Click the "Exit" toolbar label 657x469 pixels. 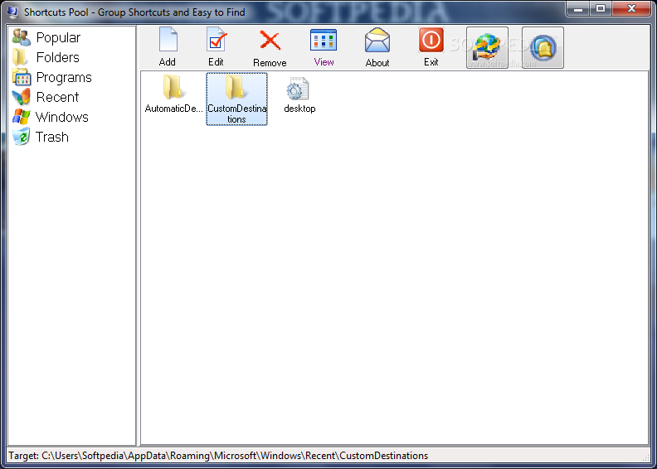click(x=431, y=62)
